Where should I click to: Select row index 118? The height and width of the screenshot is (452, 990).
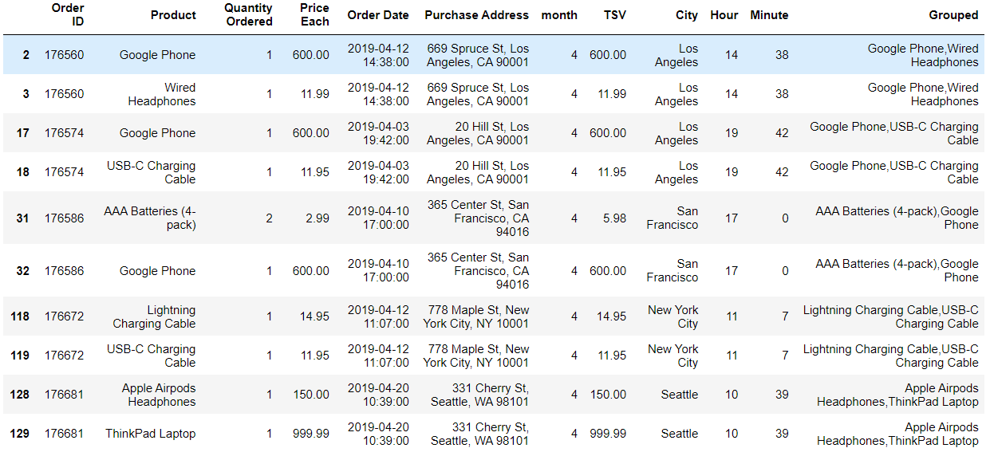coord(20,316)
